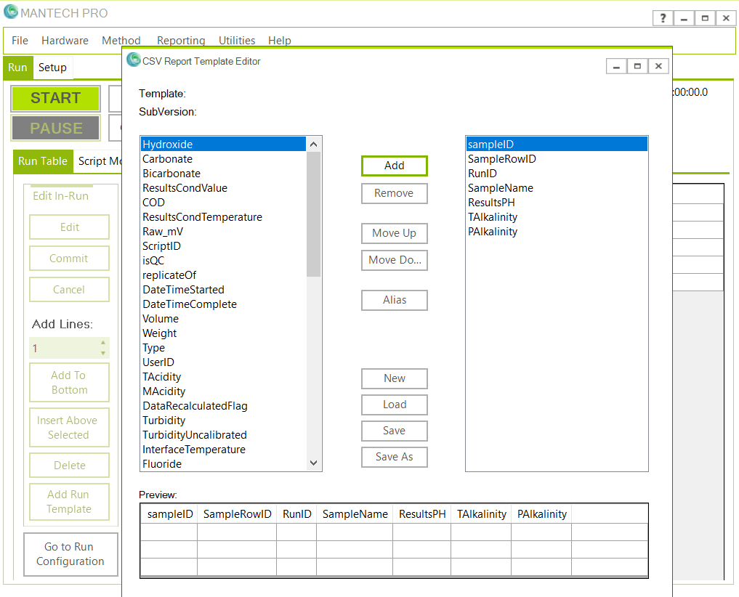
Task: Switch to the Setup tab
Action: 52,68
